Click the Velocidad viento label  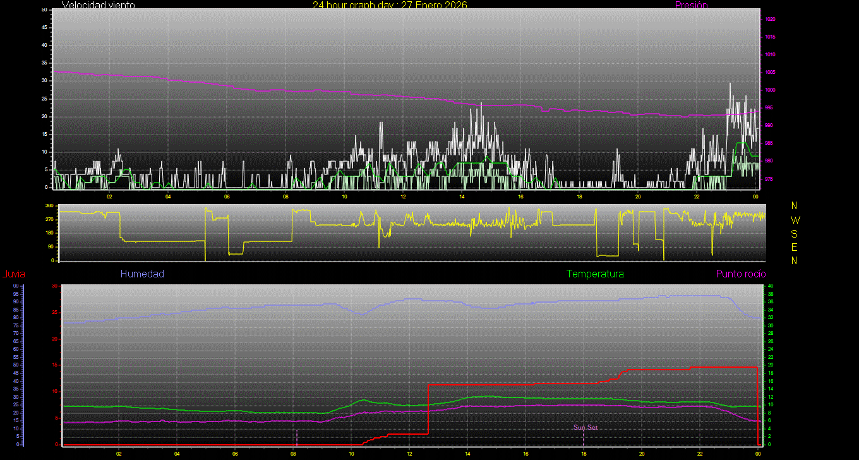98,5
